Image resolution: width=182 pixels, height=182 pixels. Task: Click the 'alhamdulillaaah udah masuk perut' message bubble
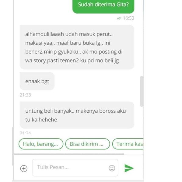tap(77, 47)
